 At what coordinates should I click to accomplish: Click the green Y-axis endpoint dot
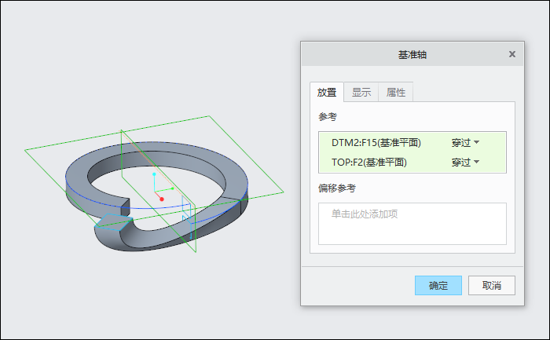(x=173, y=188)
